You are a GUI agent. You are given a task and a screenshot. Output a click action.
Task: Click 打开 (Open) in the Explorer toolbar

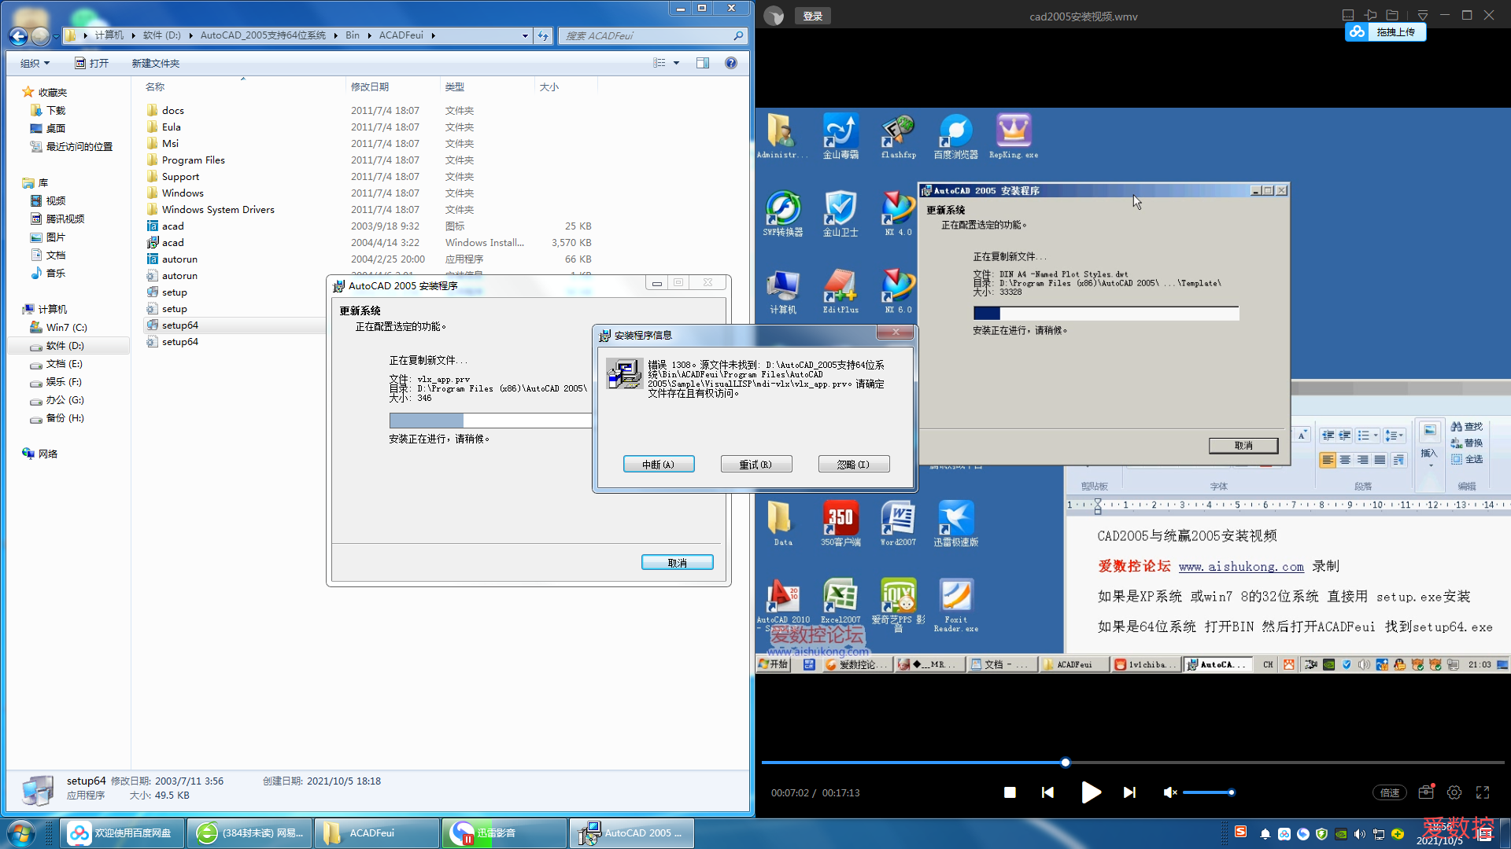coord(92,64)
